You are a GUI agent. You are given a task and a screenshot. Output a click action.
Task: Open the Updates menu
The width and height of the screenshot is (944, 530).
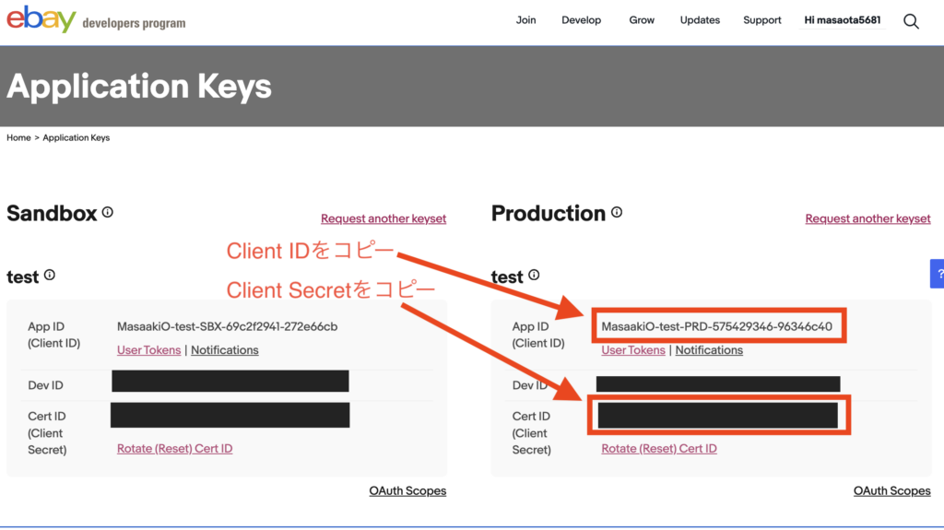click(x=700, y=20)
